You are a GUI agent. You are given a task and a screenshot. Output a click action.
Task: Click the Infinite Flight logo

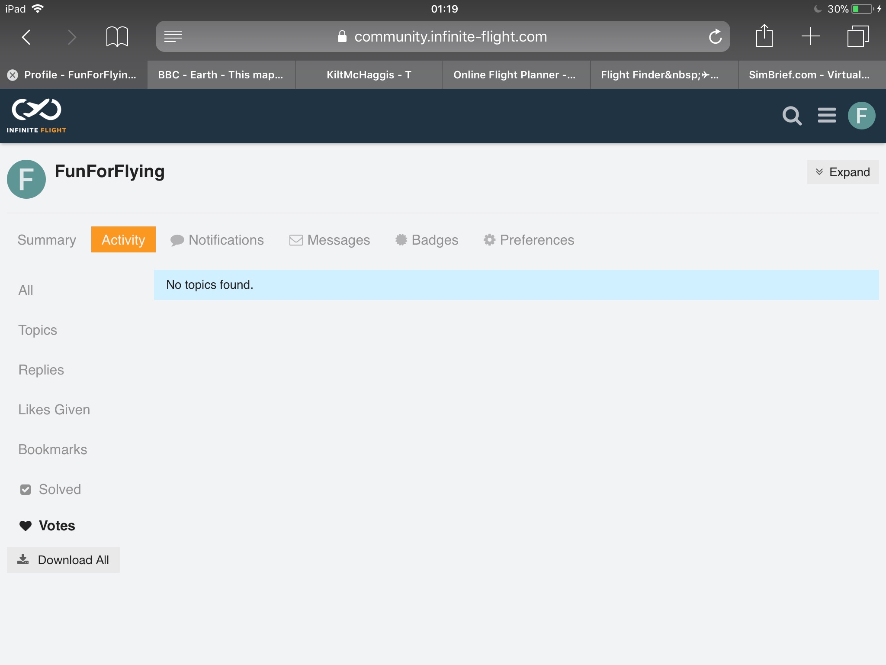[37, 116]
